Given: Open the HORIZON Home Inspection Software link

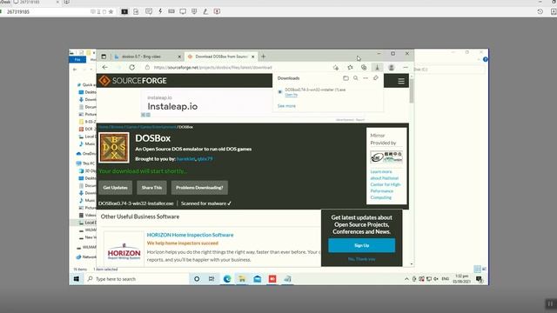Looking at the screenshot, I should click(x=190, y=235).
